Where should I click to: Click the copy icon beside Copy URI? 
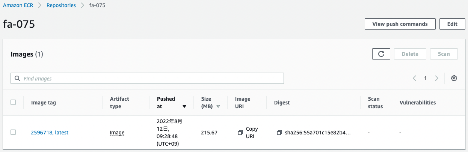[240, 133]
